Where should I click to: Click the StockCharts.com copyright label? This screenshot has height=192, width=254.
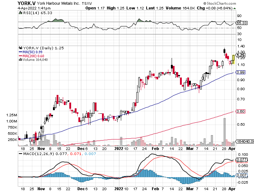(220, 3)
